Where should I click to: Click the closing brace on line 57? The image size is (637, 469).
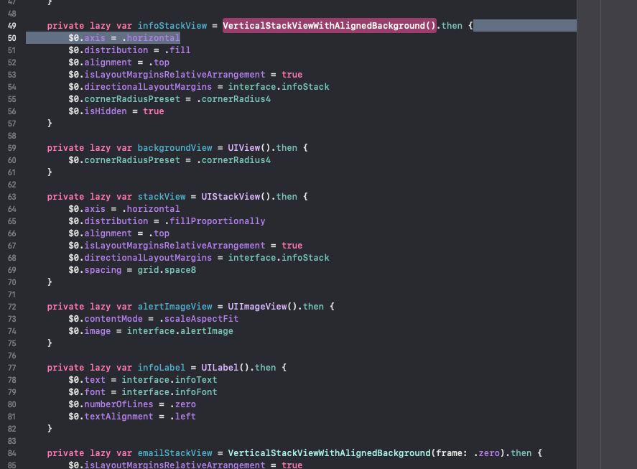point(50,123)
